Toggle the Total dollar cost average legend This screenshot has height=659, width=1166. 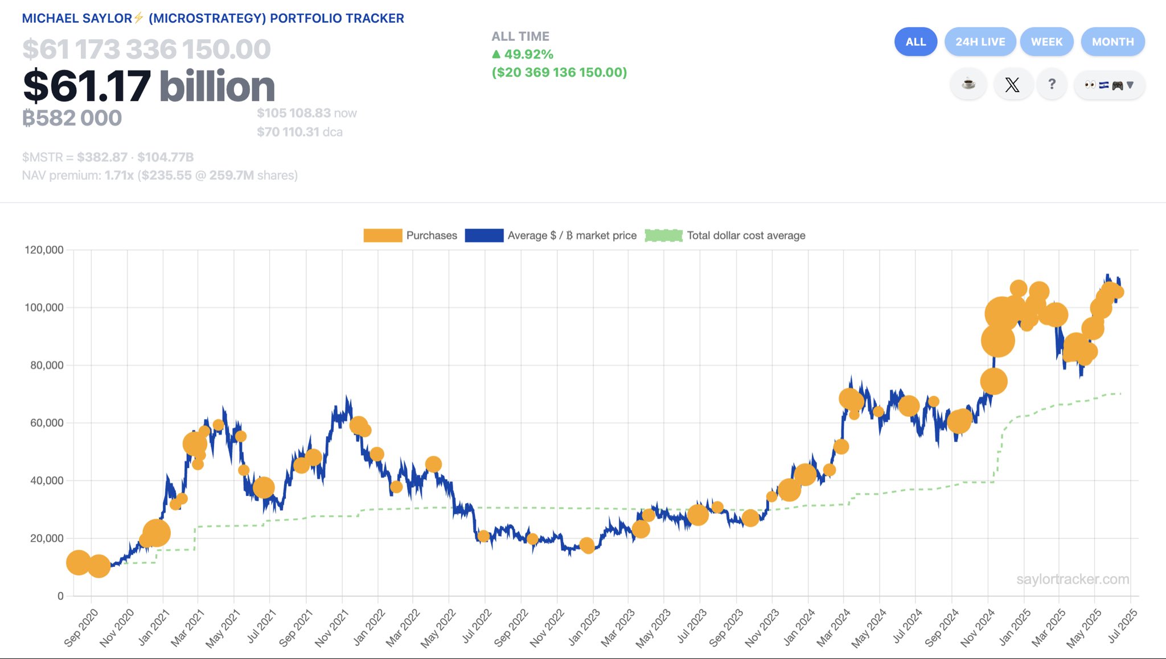tap(663, 235)
